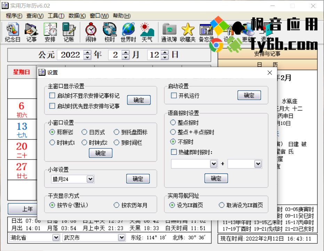The width and height of the screenshot is (324, 251).
Task: Check 启动时优先显示安排与记事 option
Action: 52,106
